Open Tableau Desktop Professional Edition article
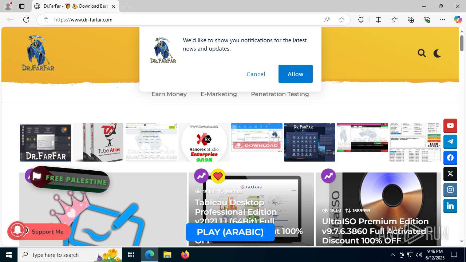Screen dimensions: 466x262 [249, 221]
